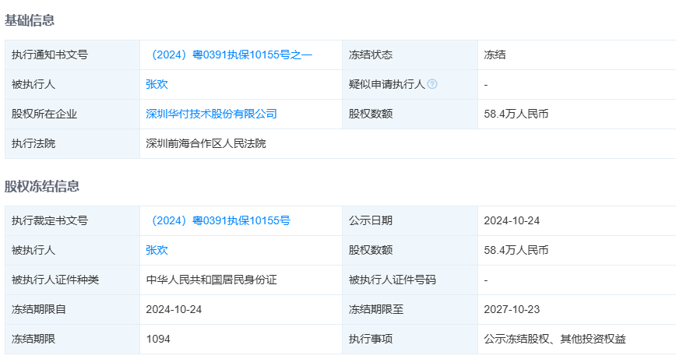The image size is (676, 359).
Task: Click the 冻结期限至 date 2027-10-23
Action: click(511, 309)
